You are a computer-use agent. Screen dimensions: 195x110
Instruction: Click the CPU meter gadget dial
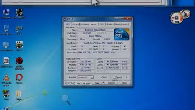(x=177, y=18)
